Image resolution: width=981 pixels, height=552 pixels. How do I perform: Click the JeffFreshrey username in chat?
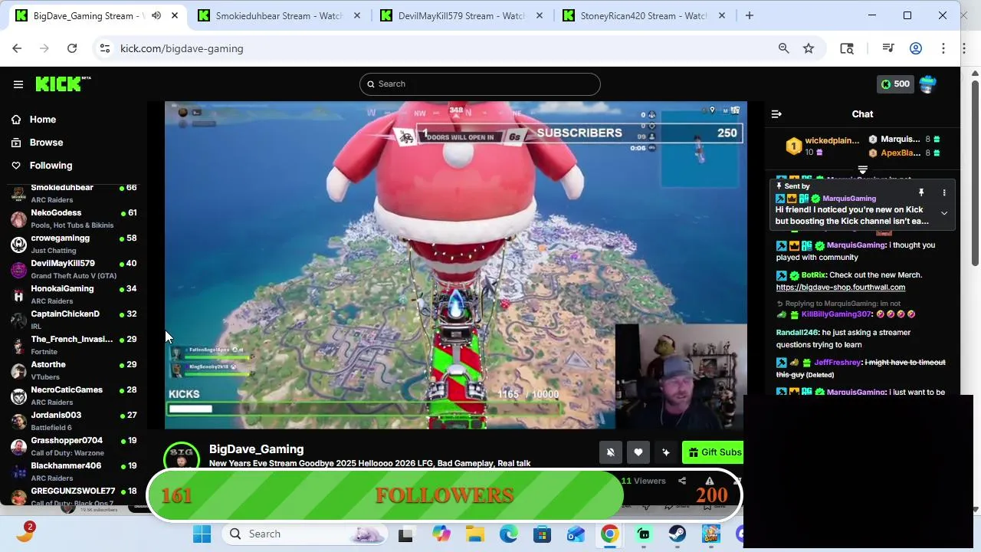837,363
